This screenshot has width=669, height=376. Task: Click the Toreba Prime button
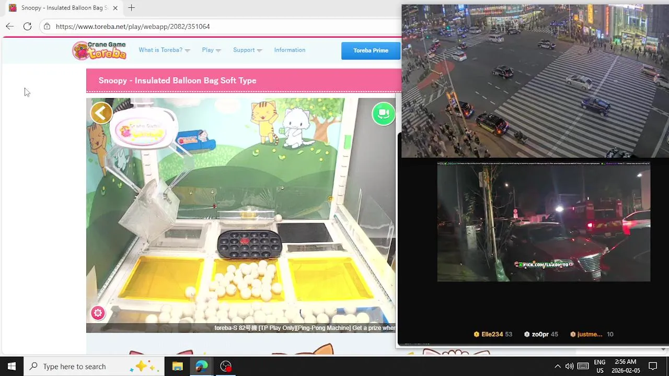point(371,51)
